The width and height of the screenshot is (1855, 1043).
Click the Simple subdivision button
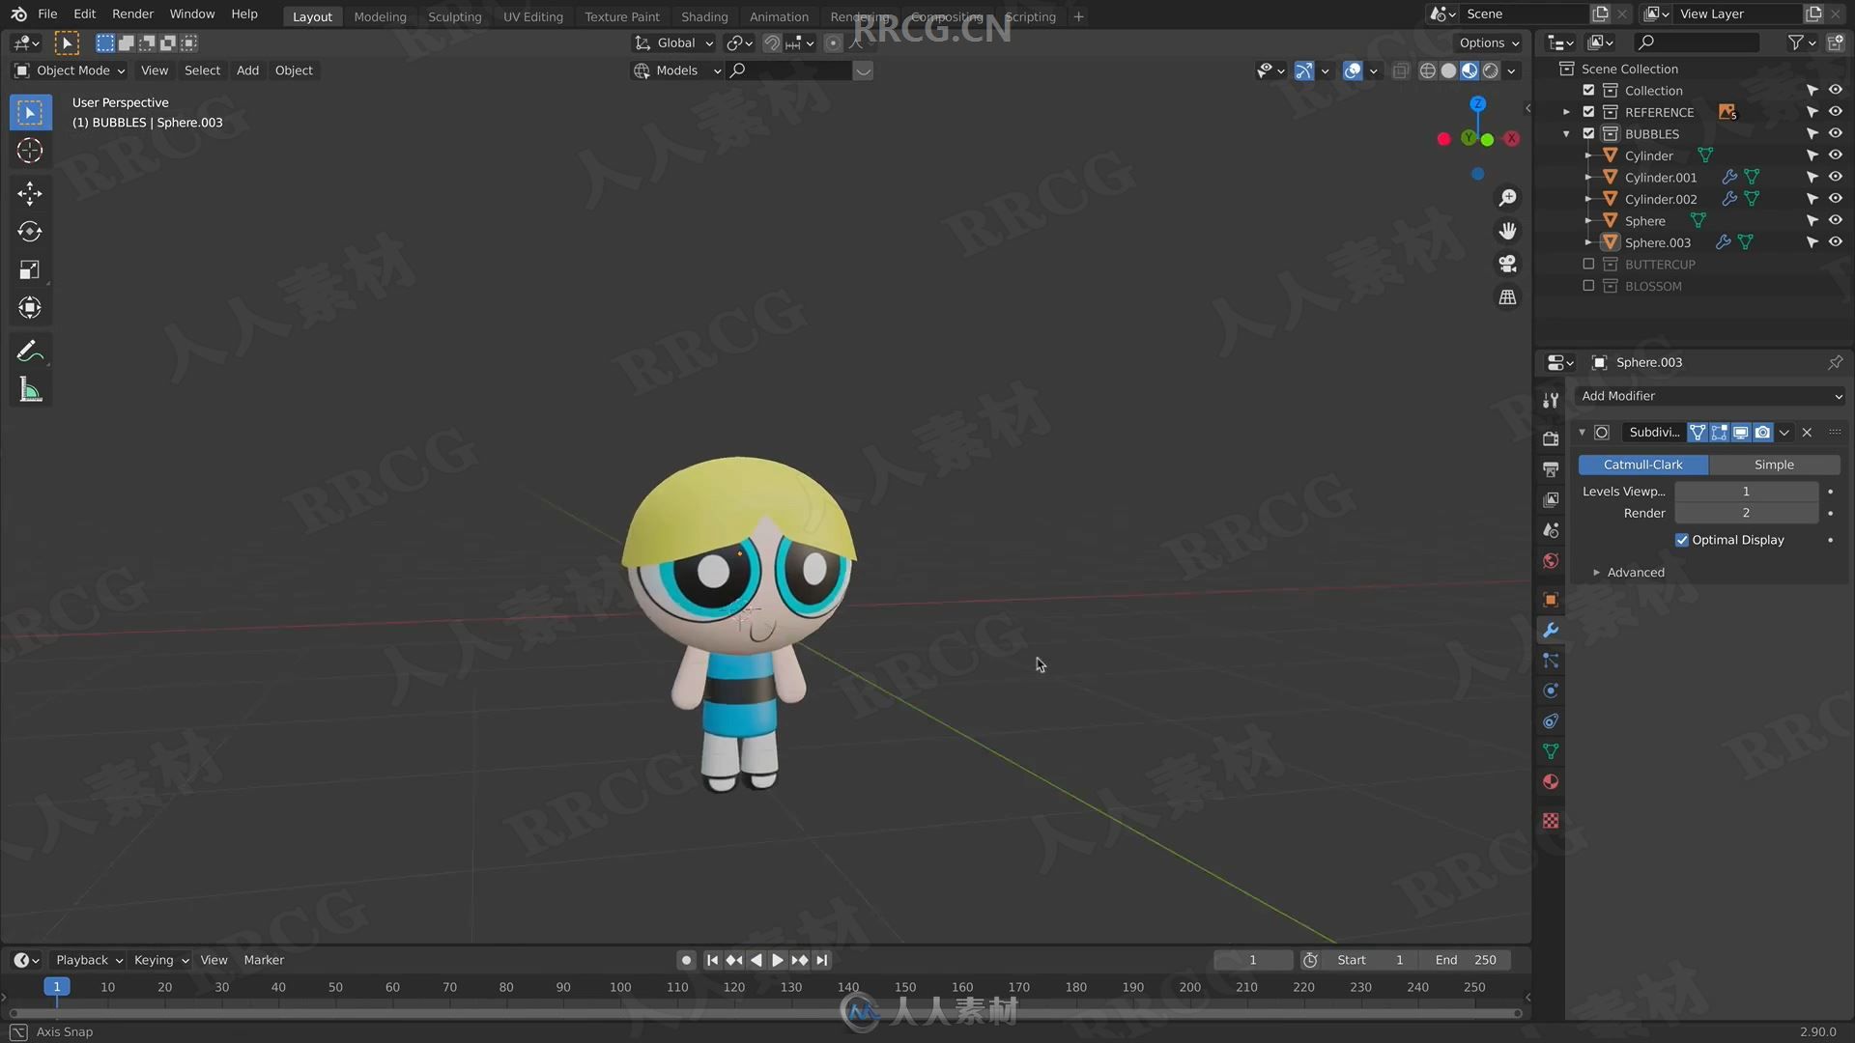(1774, 464)
